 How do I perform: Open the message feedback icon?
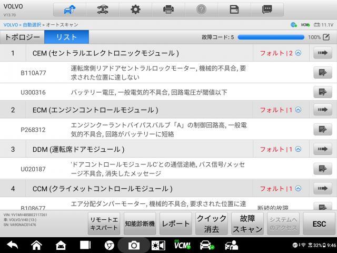pos(267,9)
